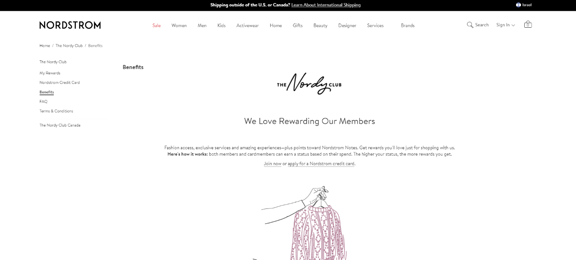Open the Designer menu
The width and height of the screenshot is (576, 260).
tap(347, 25)
